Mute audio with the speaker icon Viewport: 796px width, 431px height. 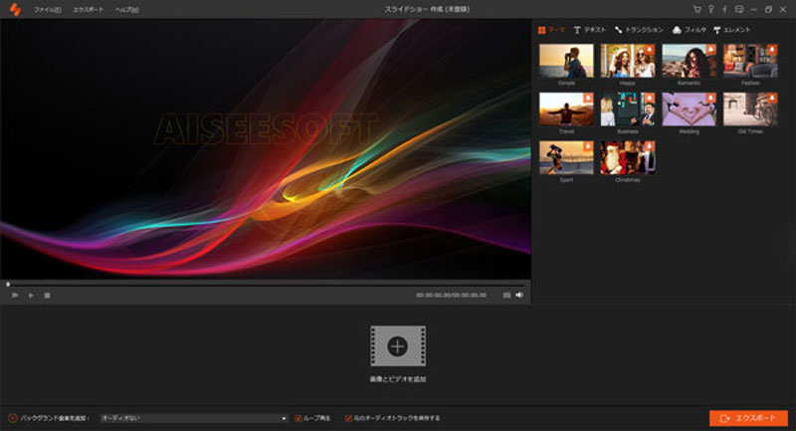[x=519, y=295]
